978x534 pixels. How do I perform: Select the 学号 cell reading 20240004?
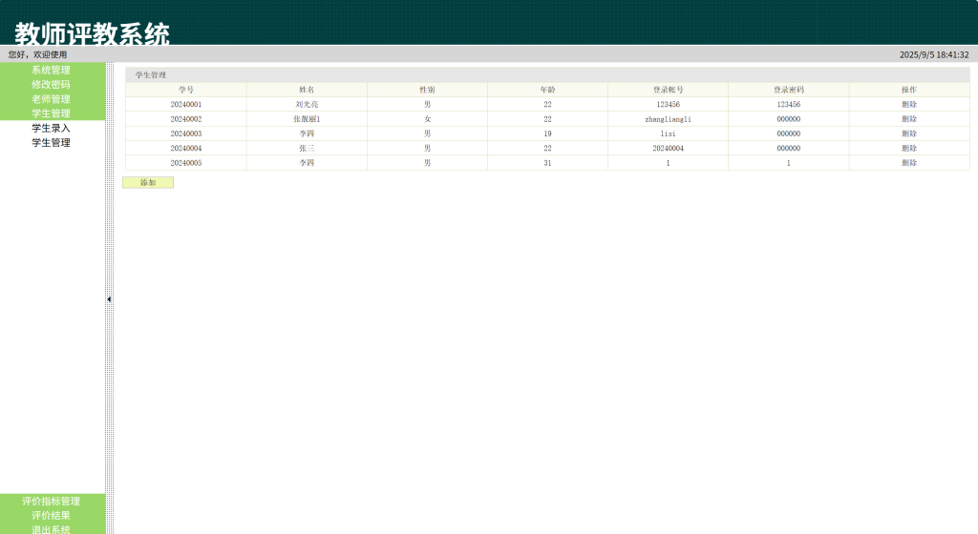click(x=186, y=148)
